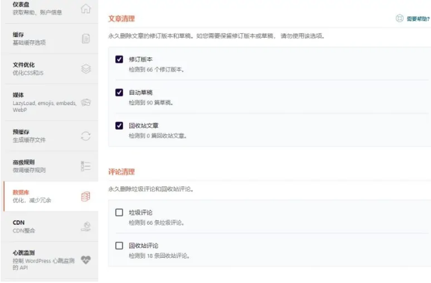Screen dimensions: 431x283
Task: Click the 修订版本 label
Action: click(140, 60)
